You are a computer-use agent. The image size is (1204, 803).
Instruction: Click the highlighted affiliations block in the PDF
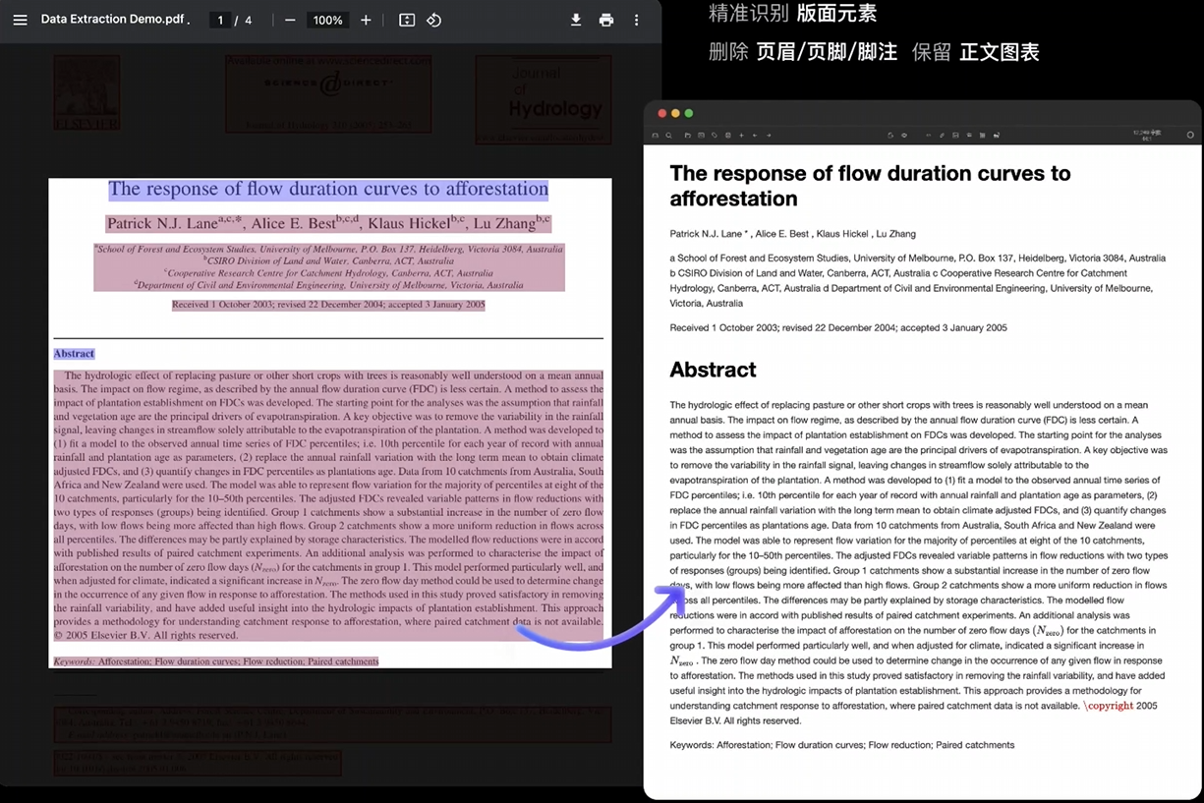pyautogui.click(x=329, y=267)
